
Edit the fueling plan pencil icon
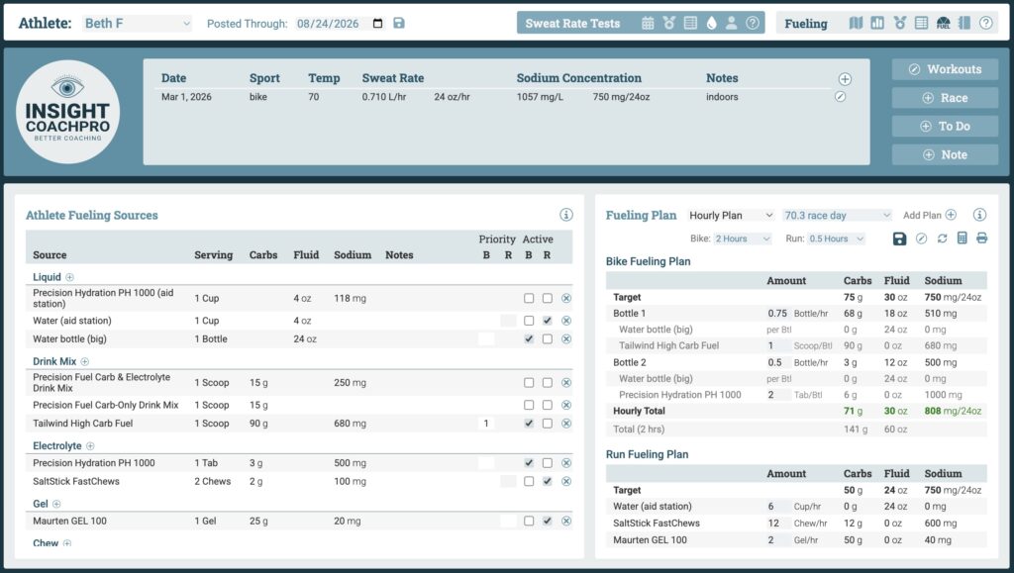[922, 239]
